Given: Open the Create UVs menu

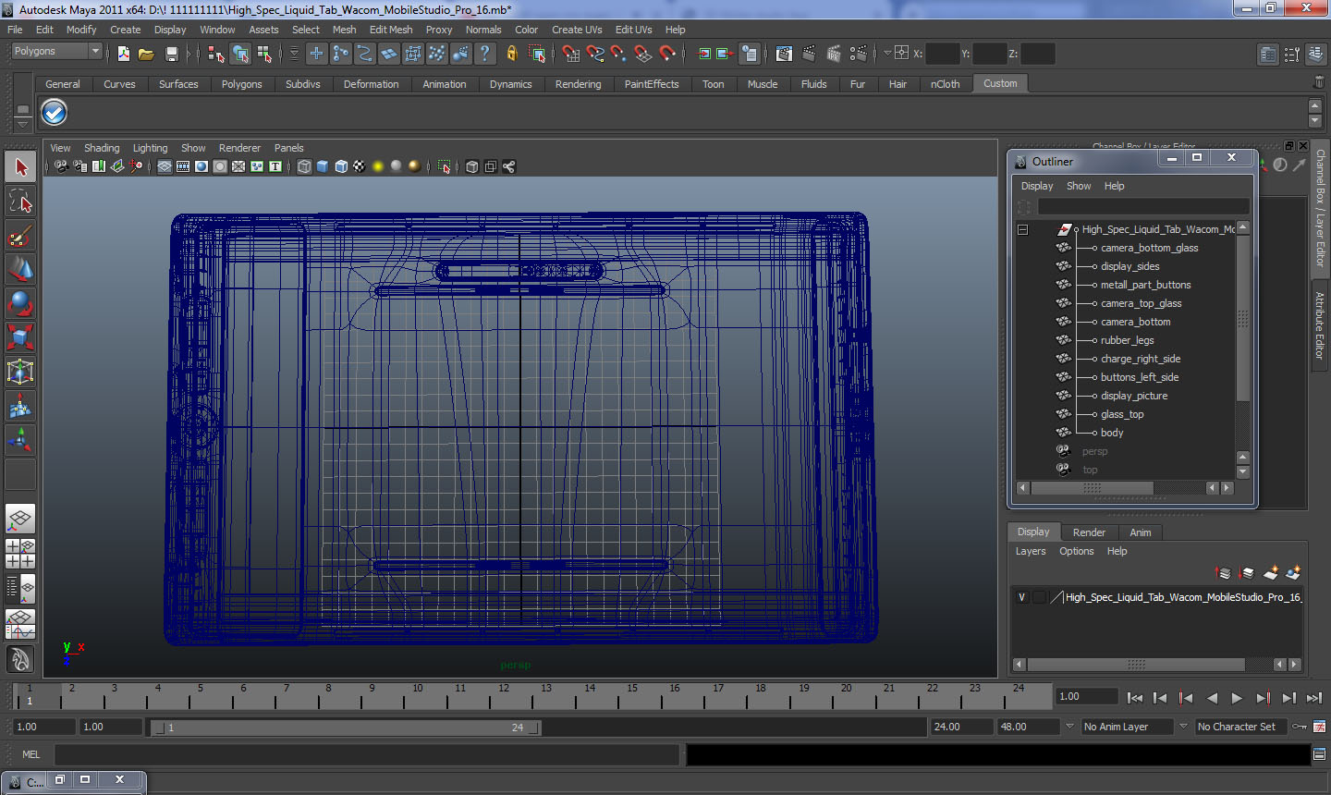Looking at the screenshot, I should click(x=577, y=30).
